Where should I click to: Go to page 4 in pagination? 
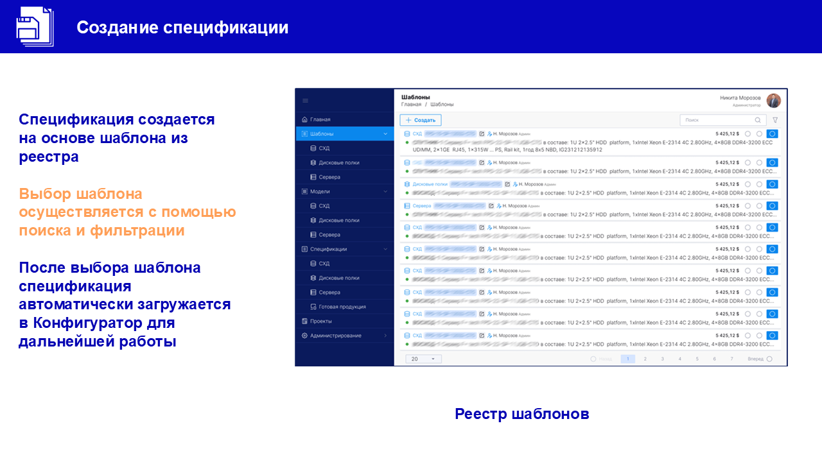tap(679, 359)
